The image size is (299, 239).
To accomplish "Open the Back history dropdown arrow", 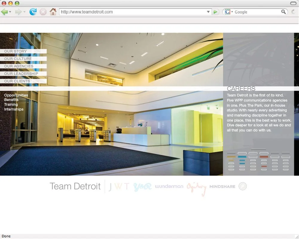I will click(10, 12).
